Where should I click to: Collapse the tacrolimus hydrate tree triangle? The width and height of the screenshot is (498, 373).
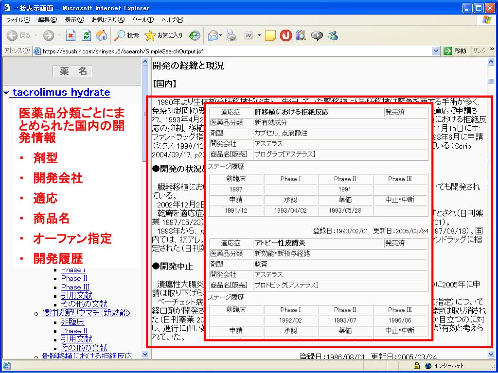pos(6,93)
